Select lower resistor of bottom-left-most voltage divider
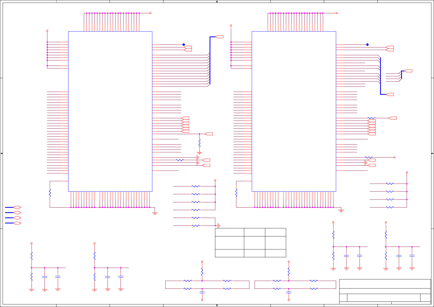Image resolution: width=434 pixels, height=307 pixels. click(32, 277)
